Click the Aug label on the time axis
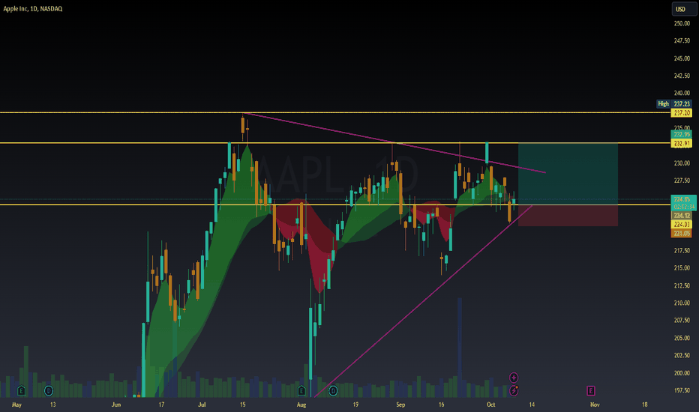The height and width of the screenshot is (412, 699). (301, 405)
